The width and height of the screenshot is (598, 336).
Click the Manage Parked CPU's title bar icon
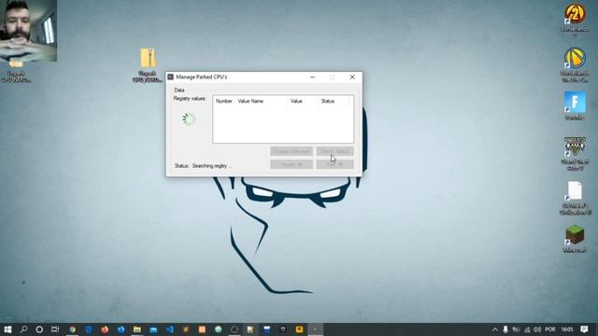170,77
